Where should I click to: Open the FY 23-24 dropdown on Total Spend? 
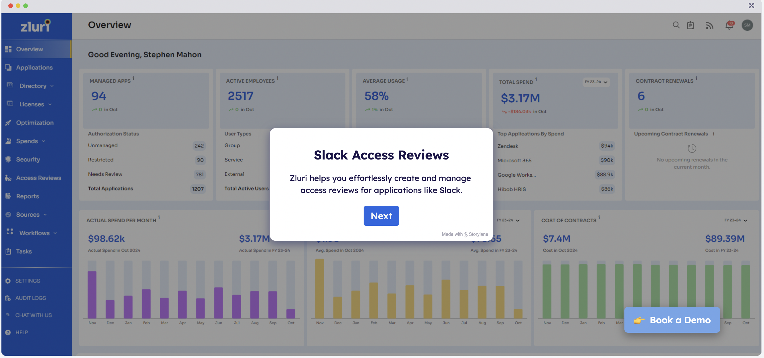pos(596,82)
